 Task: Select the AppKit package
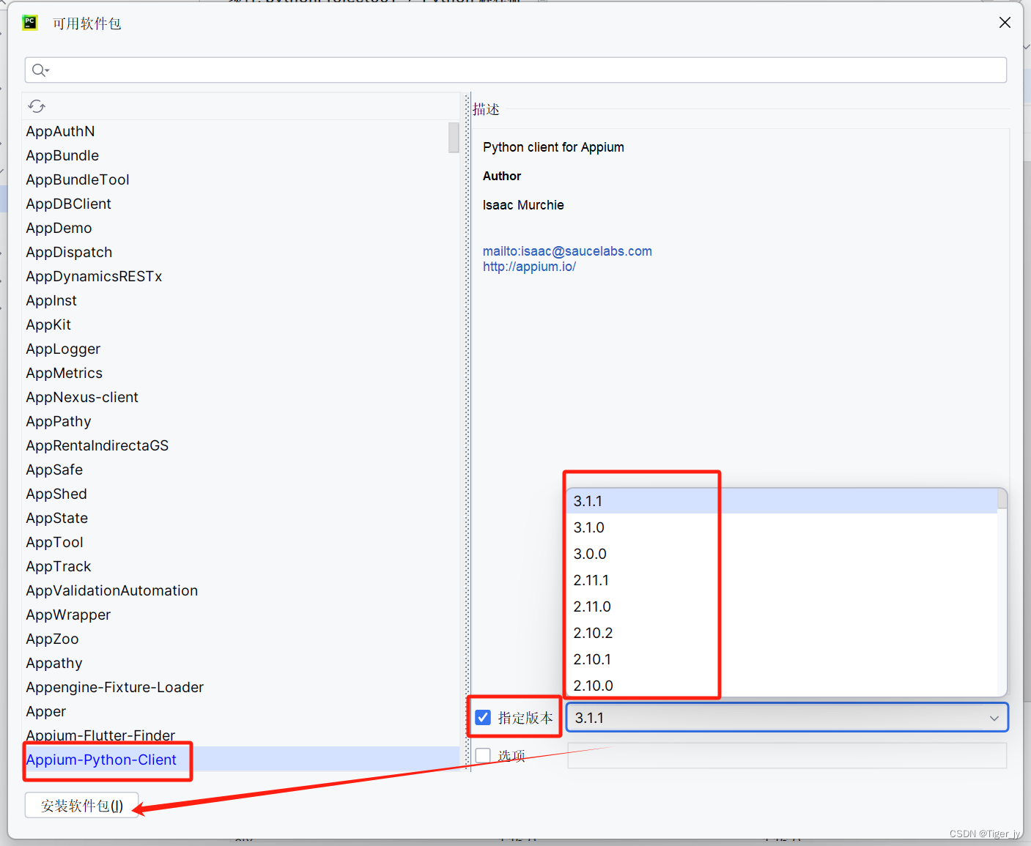(x=48, y=324)
